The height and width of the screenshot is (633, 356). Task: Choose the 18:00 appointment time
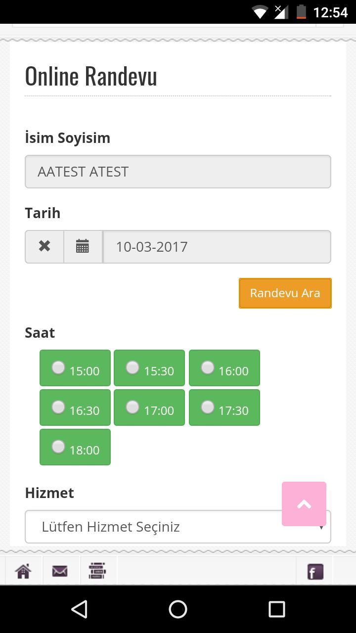[58, 447]
